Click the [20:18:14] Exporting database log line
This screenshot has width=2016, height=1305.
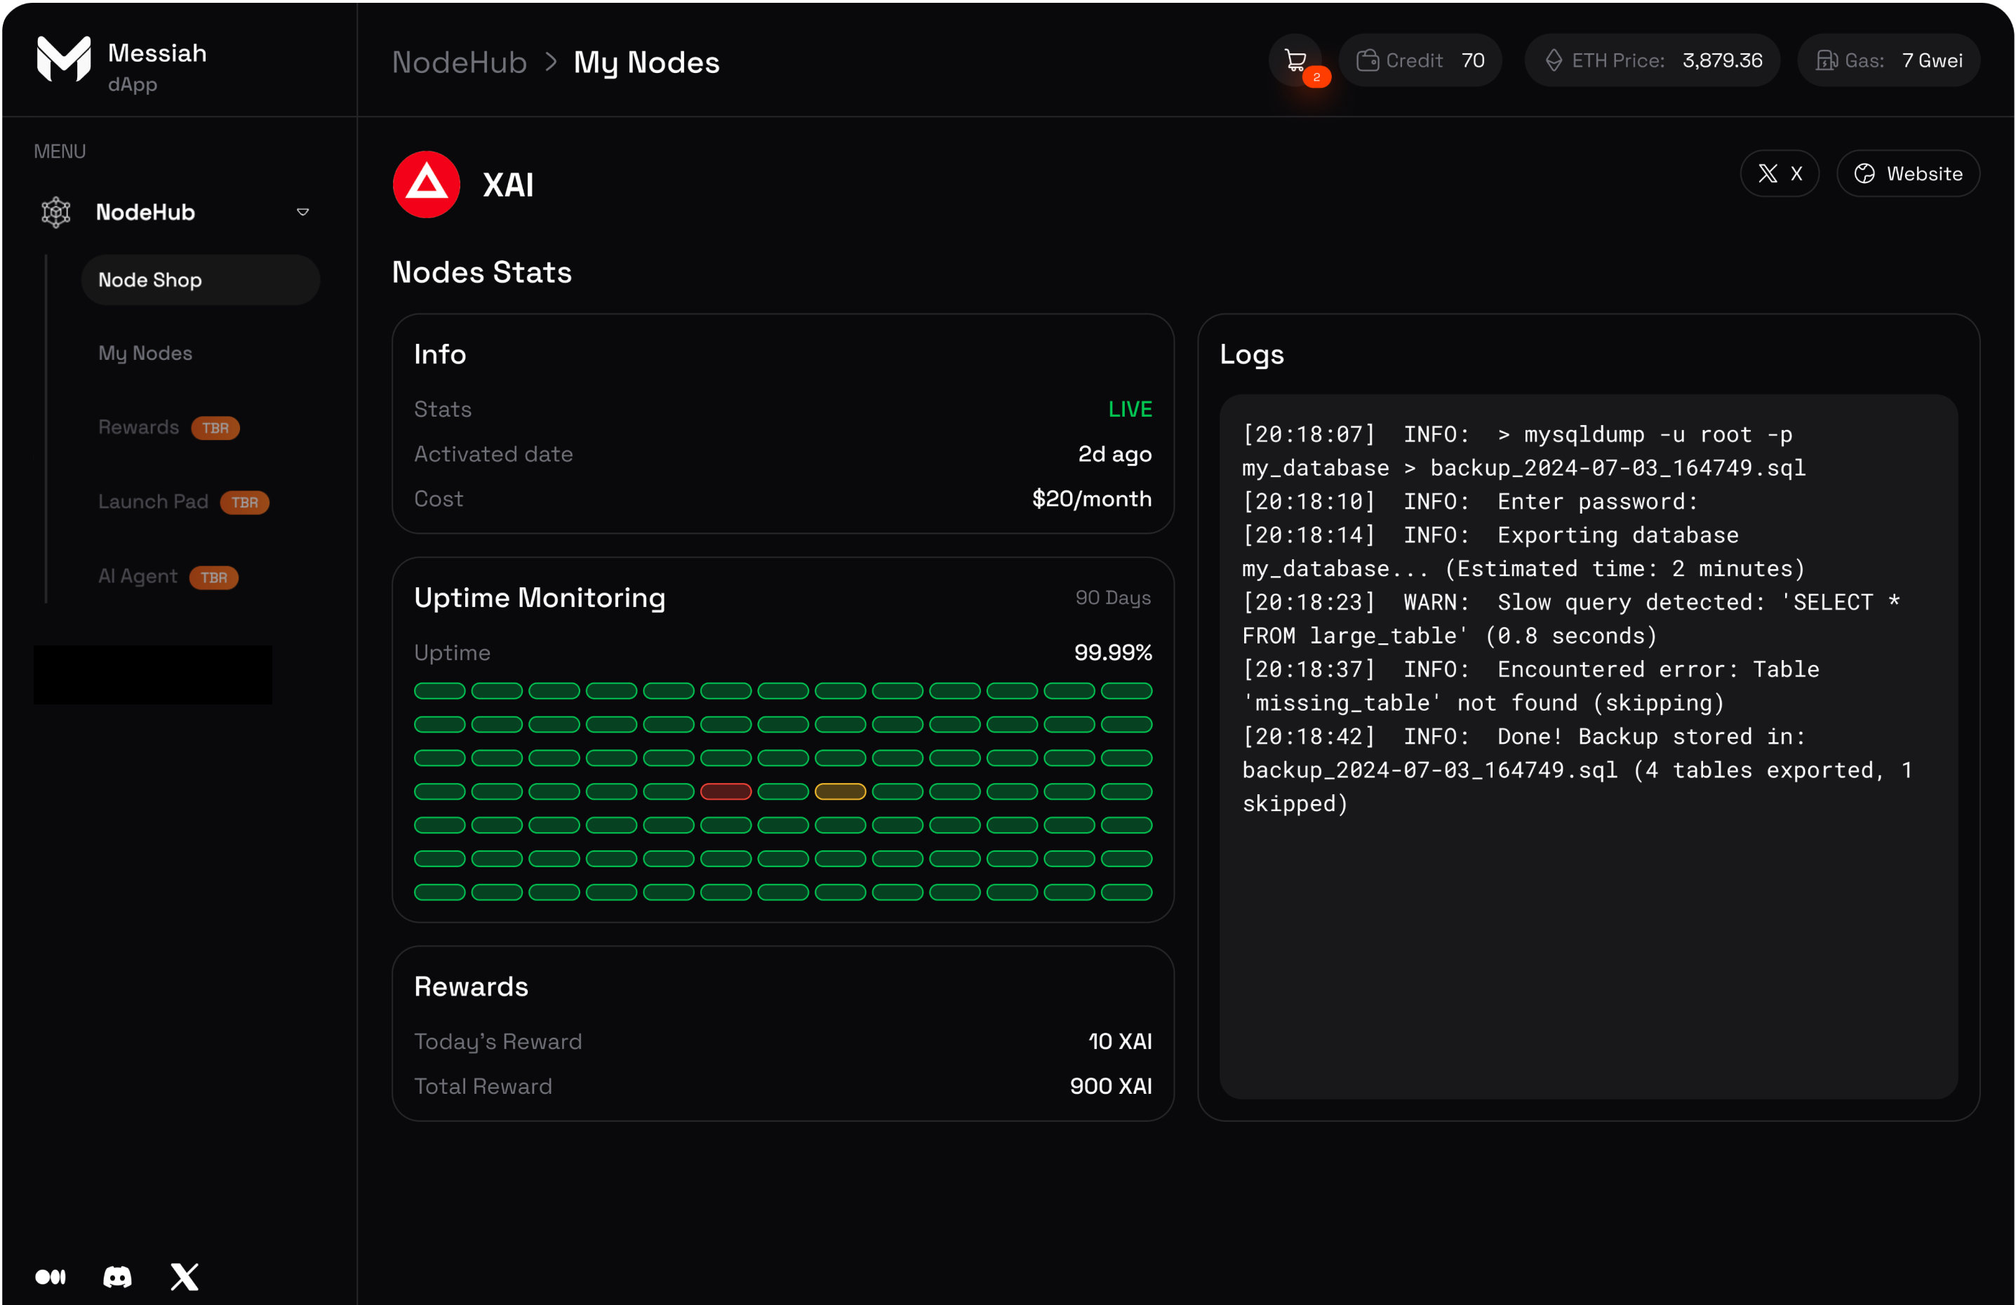tap(1524, 552)
